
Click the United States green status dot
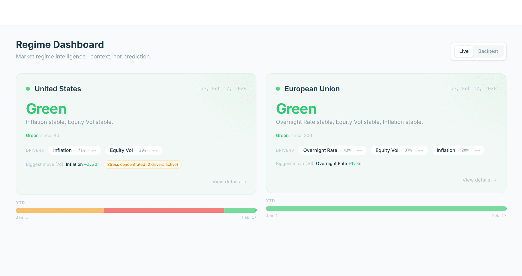[28, 89]
